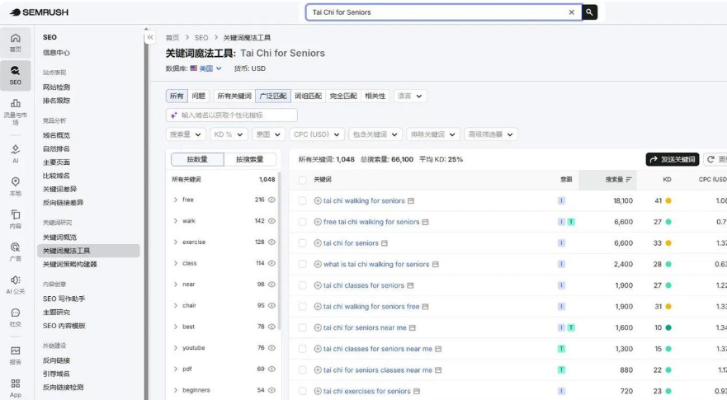
Task: Click the 发送关键词 send keywords button
Action: tap(673, 159)
